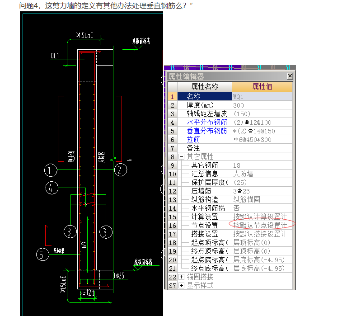Click circled marker 5 in the drawing
This screenshot has height=316, width=361.
click(42, 254)
